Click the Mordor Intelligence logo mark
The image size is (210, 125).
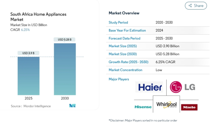pos(72,106)
